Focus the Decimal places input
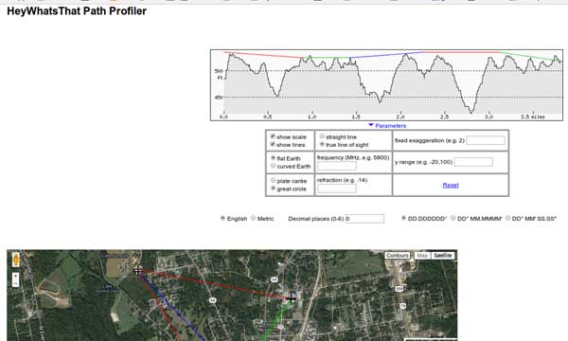This screenshot has width=568, height=341. [364, 219]
